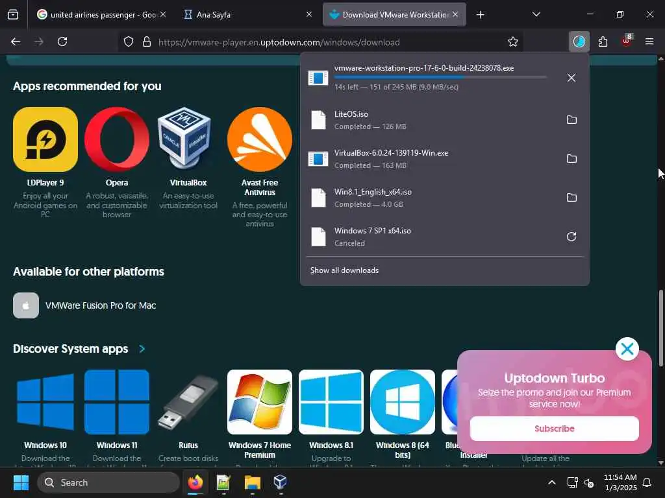Viewport: 665px width, 498px height.
Task: Open VMWare Fusion Pro for Mac link
Action: pos(101,305)
